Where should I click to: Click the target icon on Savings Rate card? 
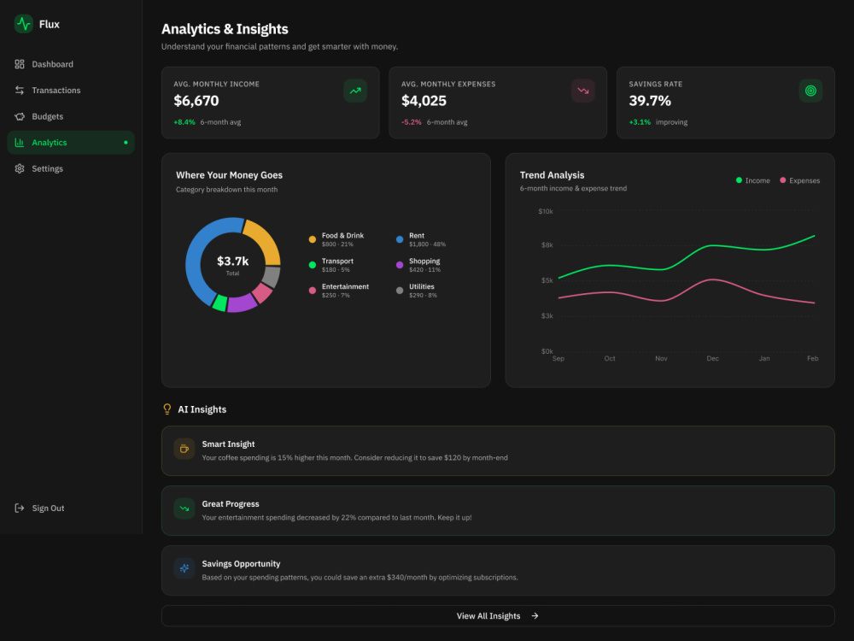point(810,91)
